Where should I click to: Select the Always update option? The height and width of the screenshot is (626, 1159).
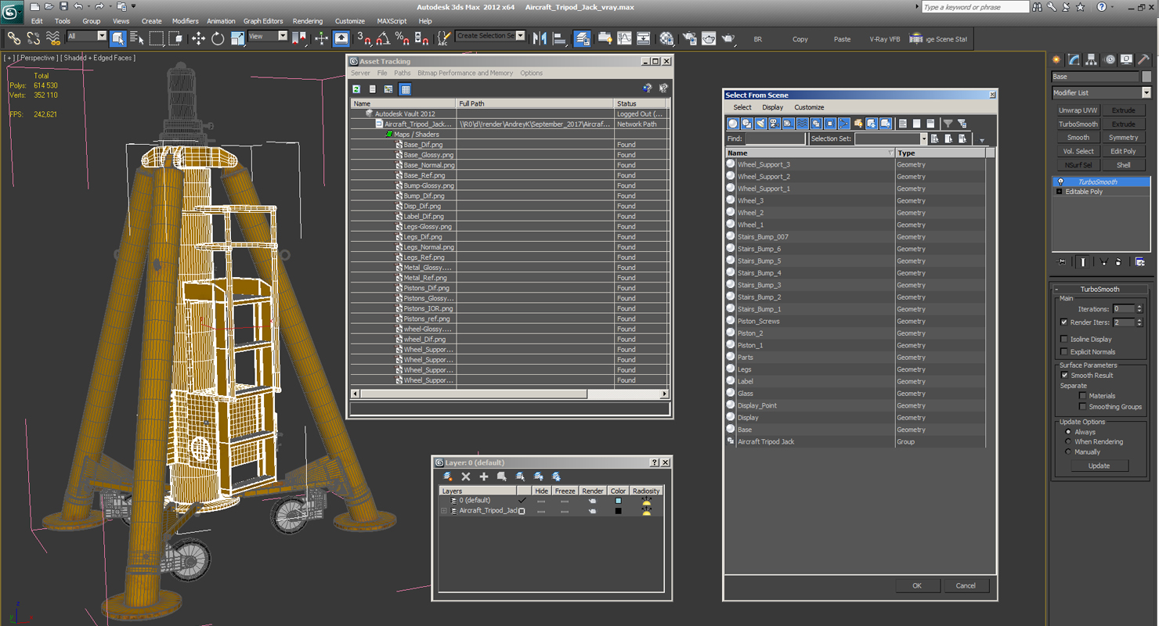1067,432
